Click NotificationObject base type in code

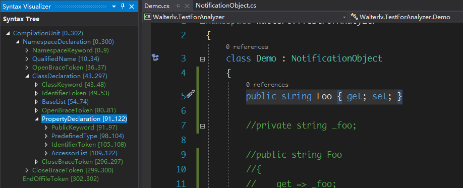tap(336, 58)
